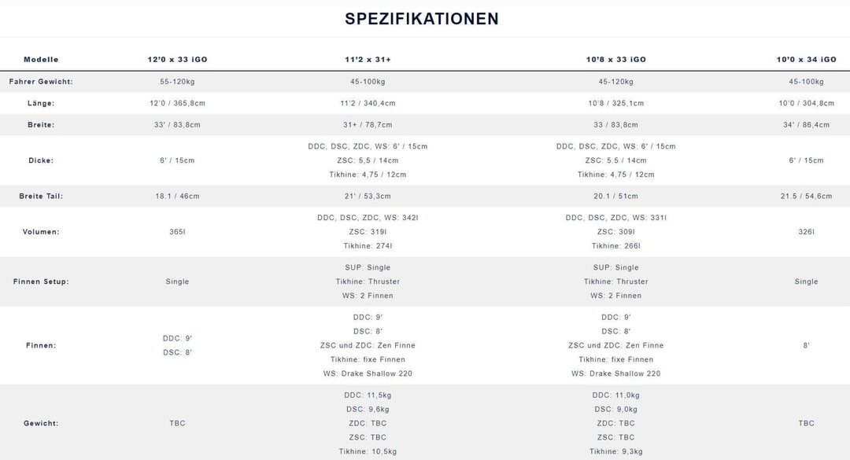Image resolution: width=850 pixels, height=460 pixels.
Task: Select the 12'0 / 365,8cm length cell
Action: pyautogui.click(x=178, y=103)
